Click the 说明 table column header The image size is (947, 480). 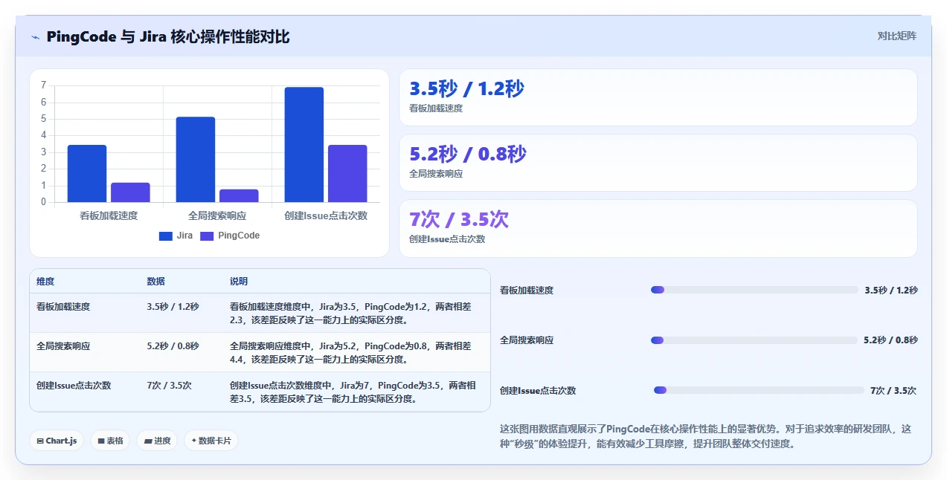tap(239, 282)
